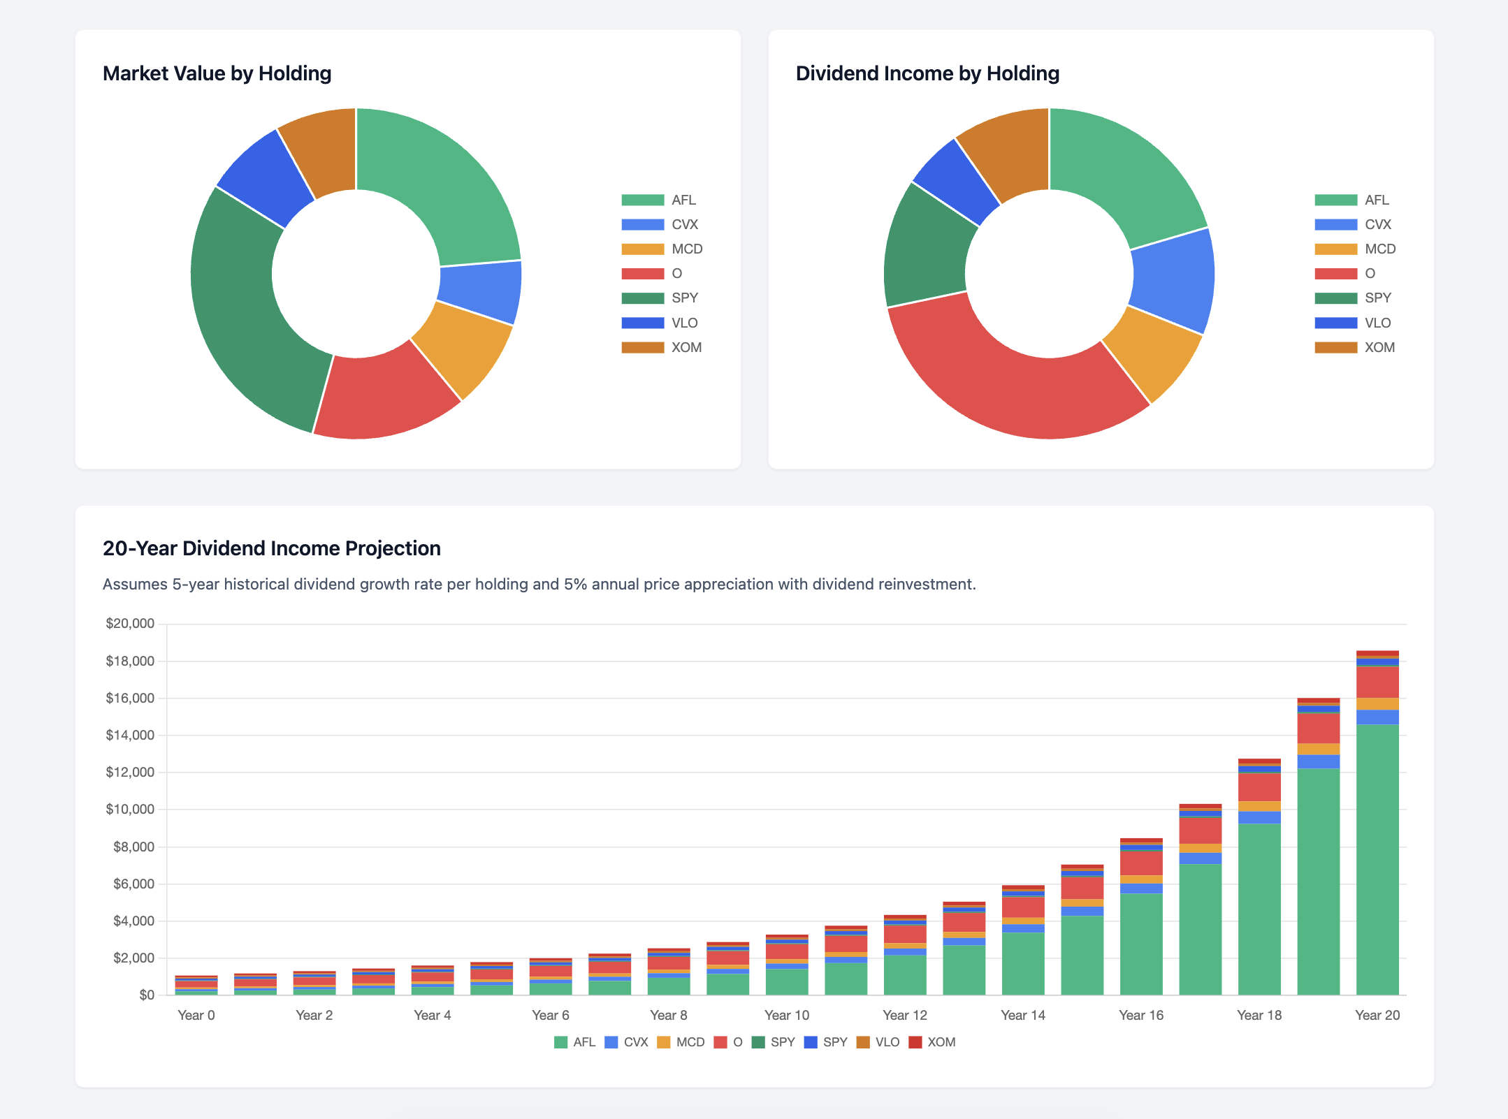This screenshot has width=1508, height=1119.
Task: Click the Dividend Income by Holding title
Action: click(x=927, y=73)
